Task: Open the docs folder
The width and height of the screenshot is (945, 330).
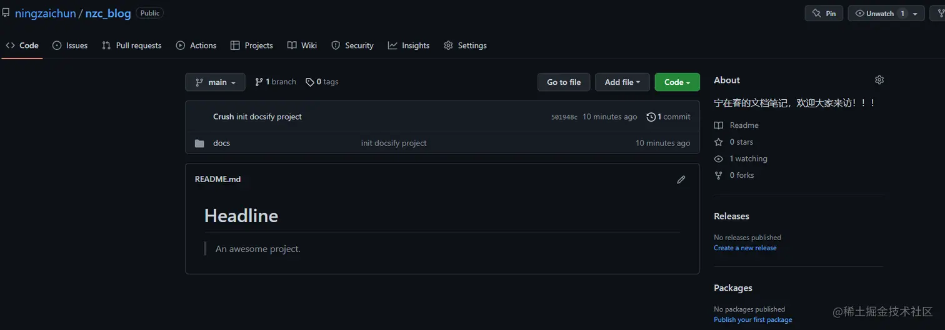Action: (x=221, y=143)
